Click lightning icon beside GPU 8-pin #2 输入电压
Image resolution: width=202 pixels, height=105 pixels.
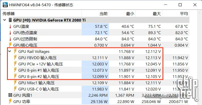pos(15,76)
